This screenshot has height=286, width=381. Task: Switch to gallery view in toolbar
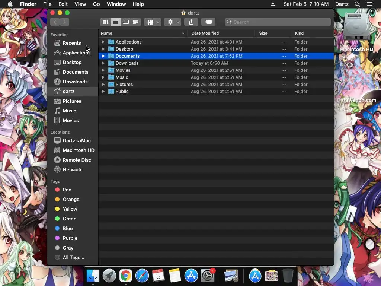pyautogui.click(x=136, y=22)
